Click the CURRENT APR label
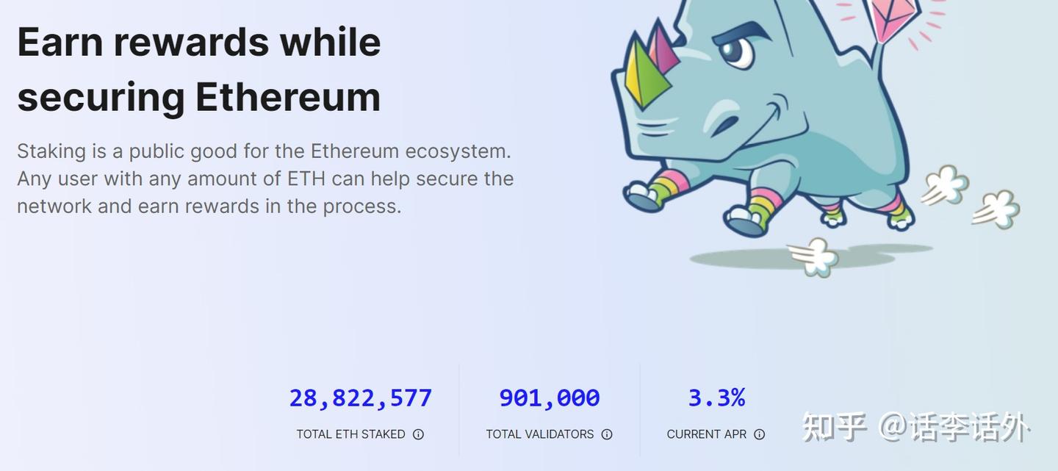 pos(706,434)
